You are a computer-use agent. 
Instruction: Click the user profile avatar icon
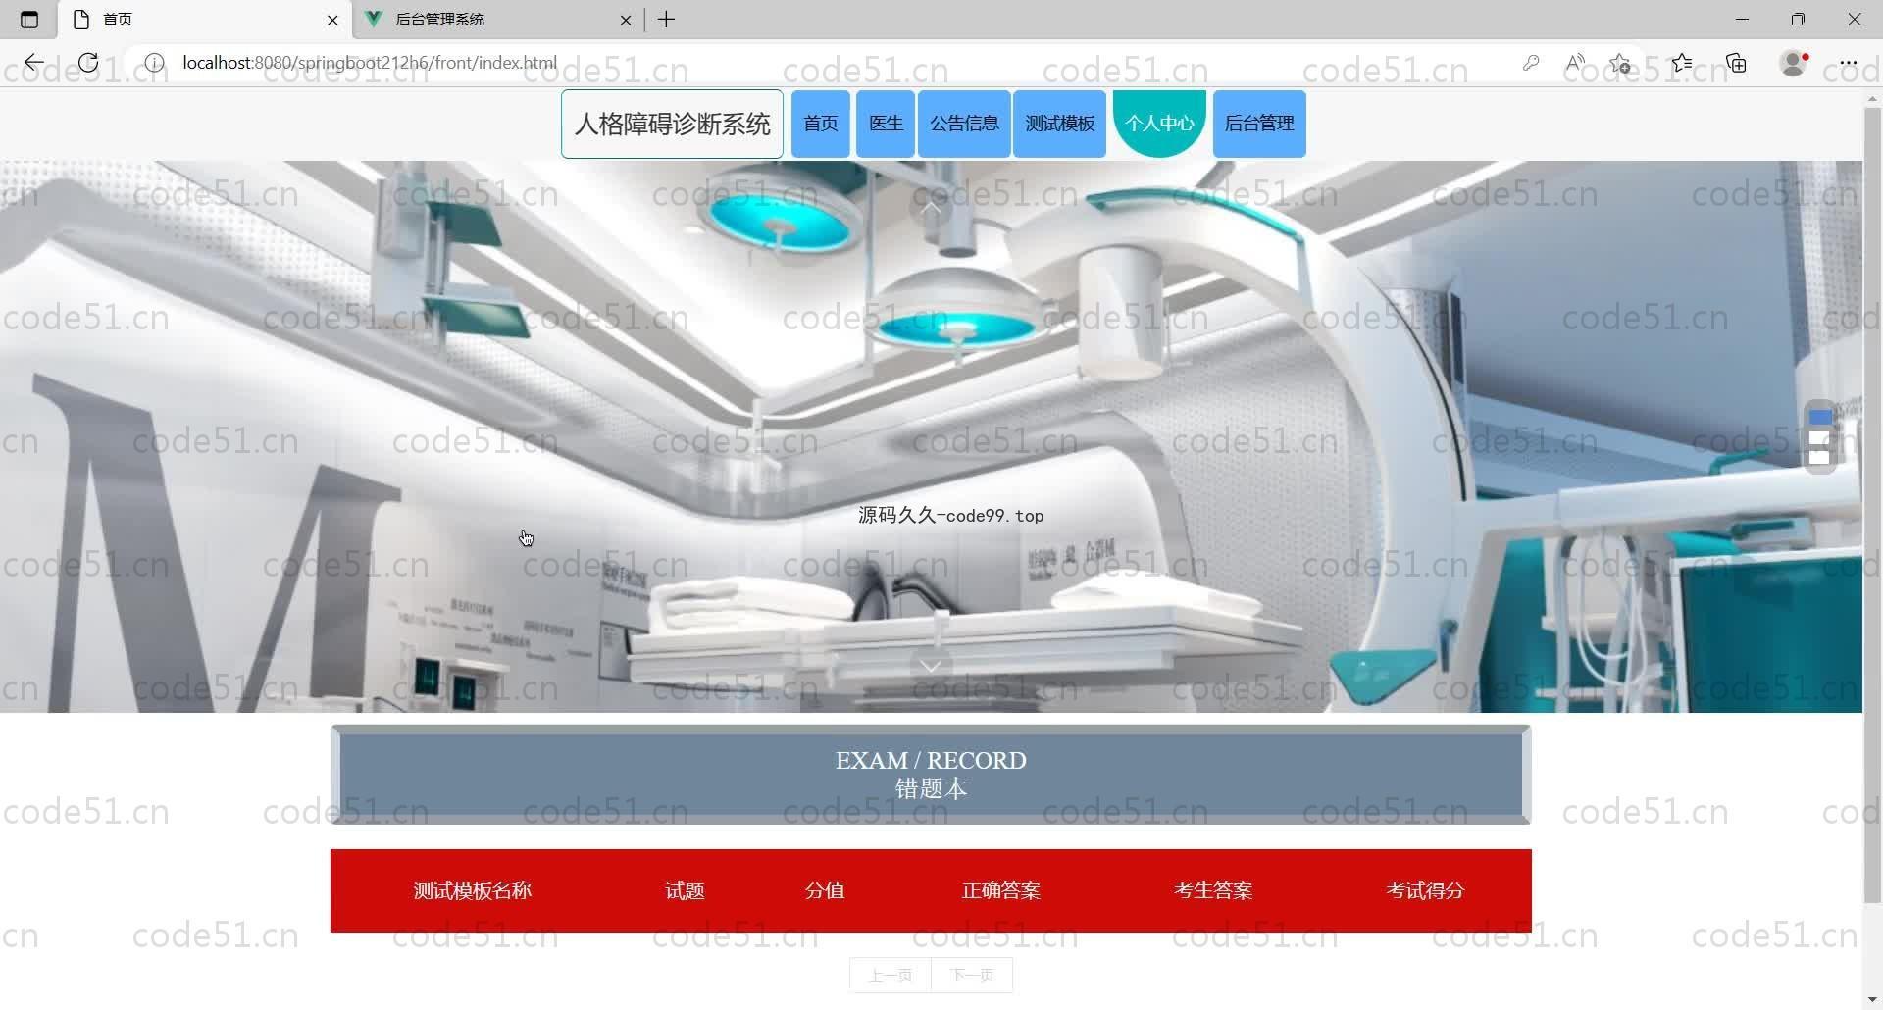point(1793,63)
